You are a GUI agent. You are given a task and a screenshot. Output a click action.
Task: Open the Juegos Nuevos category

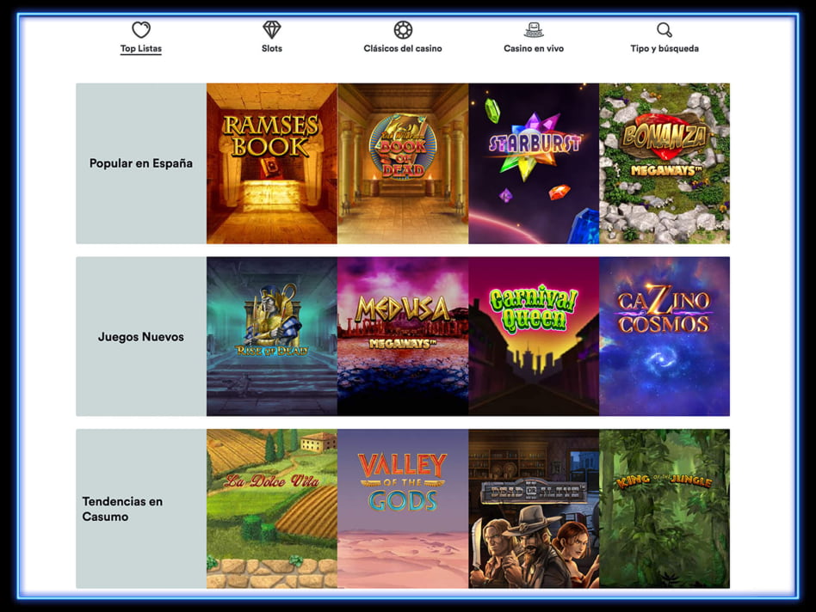tap(141, 336)
